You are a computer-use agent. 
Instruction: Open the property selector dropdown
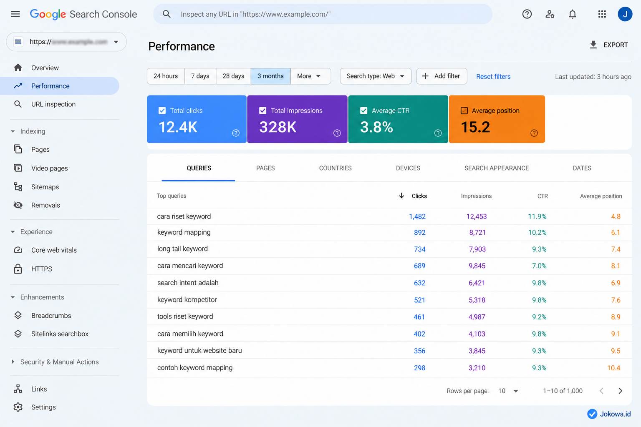(66, 42)
